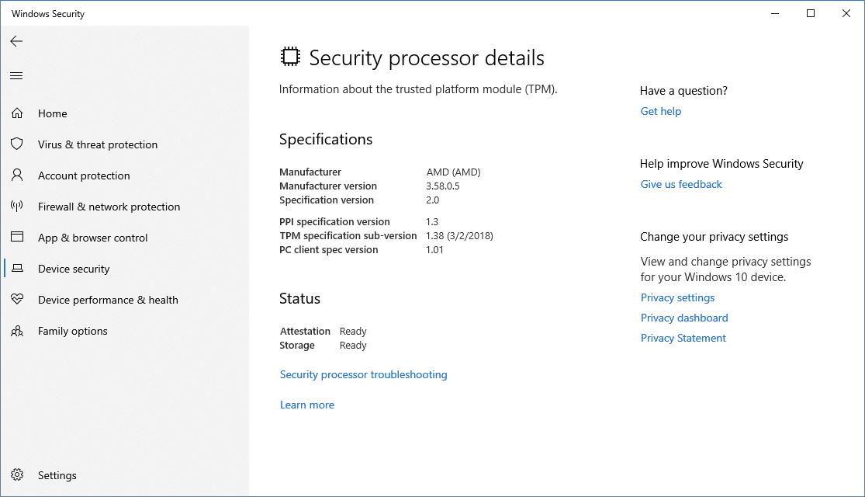Open App & browser control
The width and height of the screenshot is (865, 497).
(x=92, y=238)
